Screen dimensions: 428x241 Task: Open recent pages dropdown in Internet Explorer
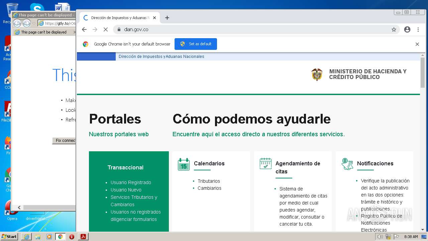tap(34, 23)
